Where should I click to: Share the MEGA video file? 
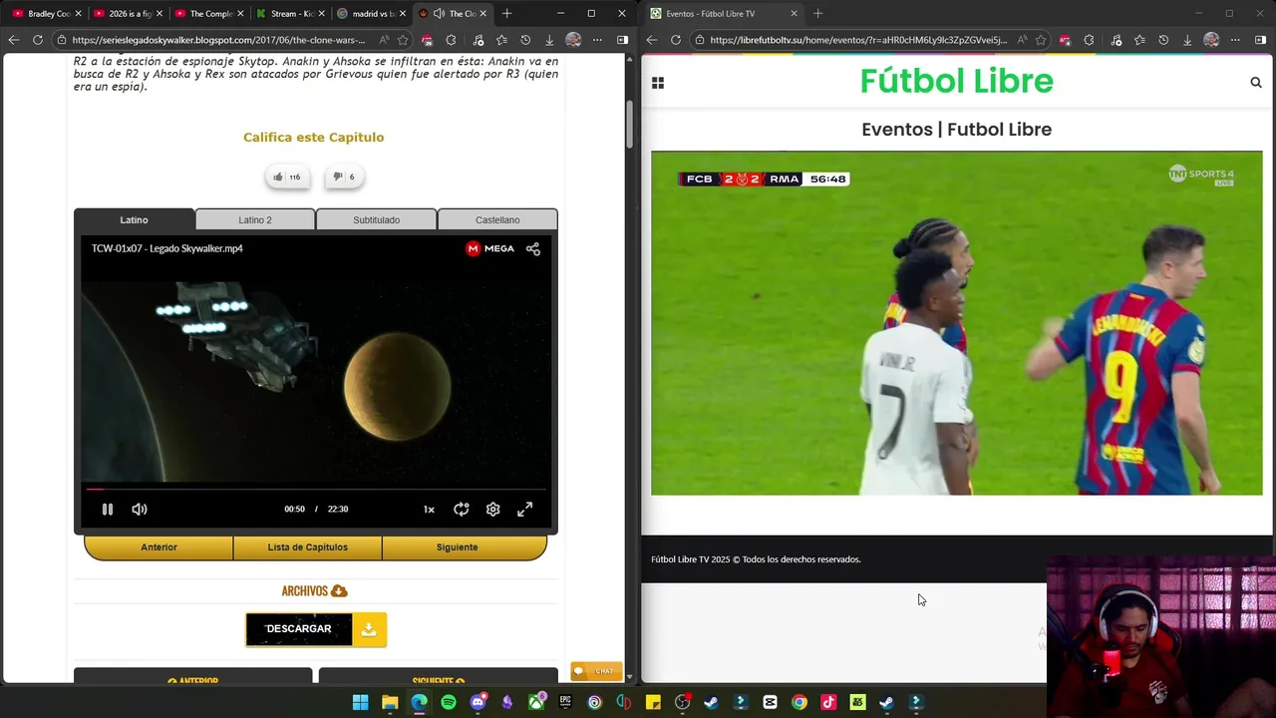point(533,248)
